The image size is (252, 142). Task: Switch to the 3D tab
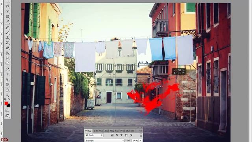(x=133, y=131)
